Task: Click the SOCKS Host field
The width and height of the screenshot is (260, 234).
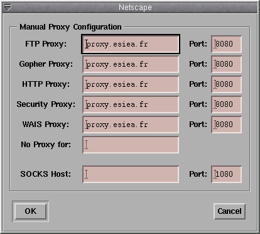Action: (131, 174)
